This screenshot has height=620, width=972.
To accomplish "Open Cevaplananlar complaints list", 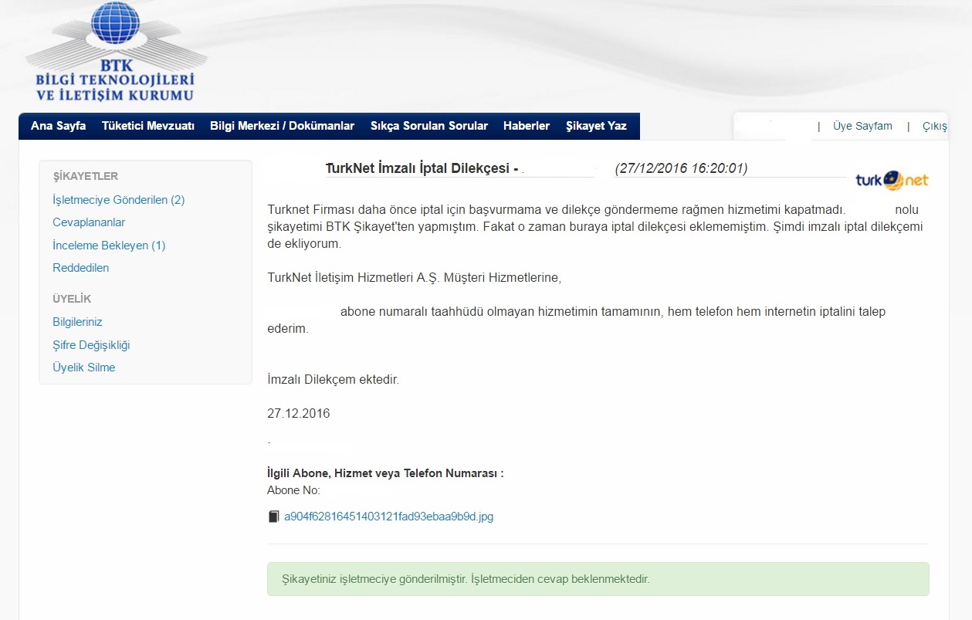I will (x=89, y=222).
